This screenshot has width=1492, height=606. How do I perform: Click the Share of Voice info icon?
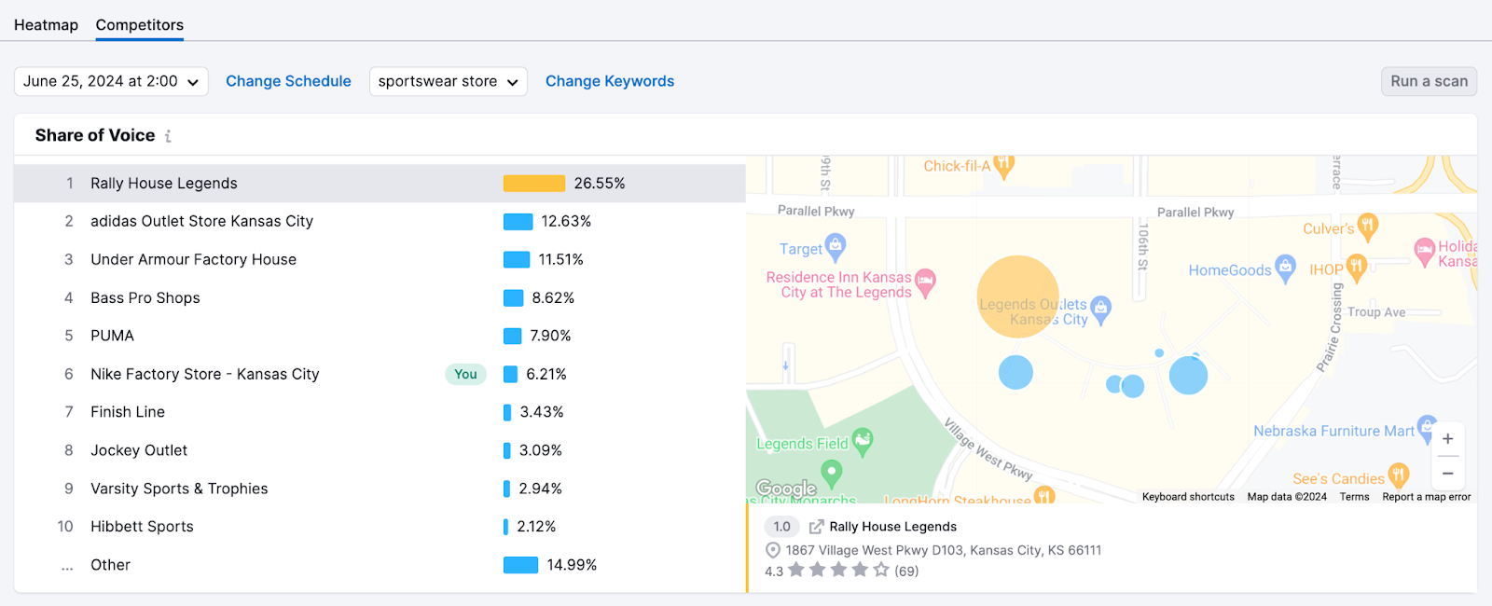pos(168,136)
